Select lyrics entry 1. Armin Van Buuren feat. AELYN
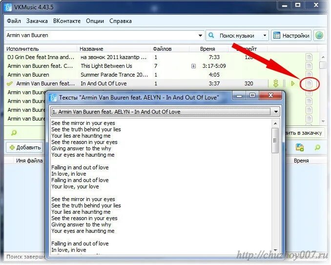The height and width of the screenshot is (265, 331). coord(161,112)
